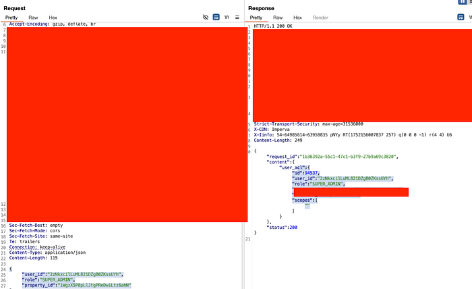The width and height of the screenshot is (472, 289).
Task: Switch Request view to Raw tab
Action: pyautogui.click(x=33, y=18)
